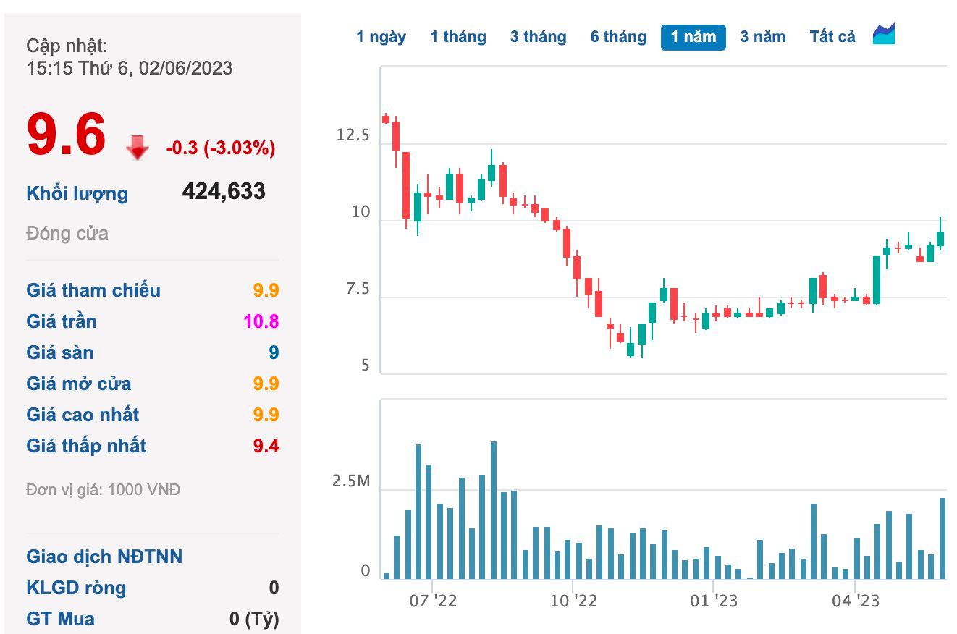
Task: Show the 3 tháng chart period
Action: tap(538, 36)
